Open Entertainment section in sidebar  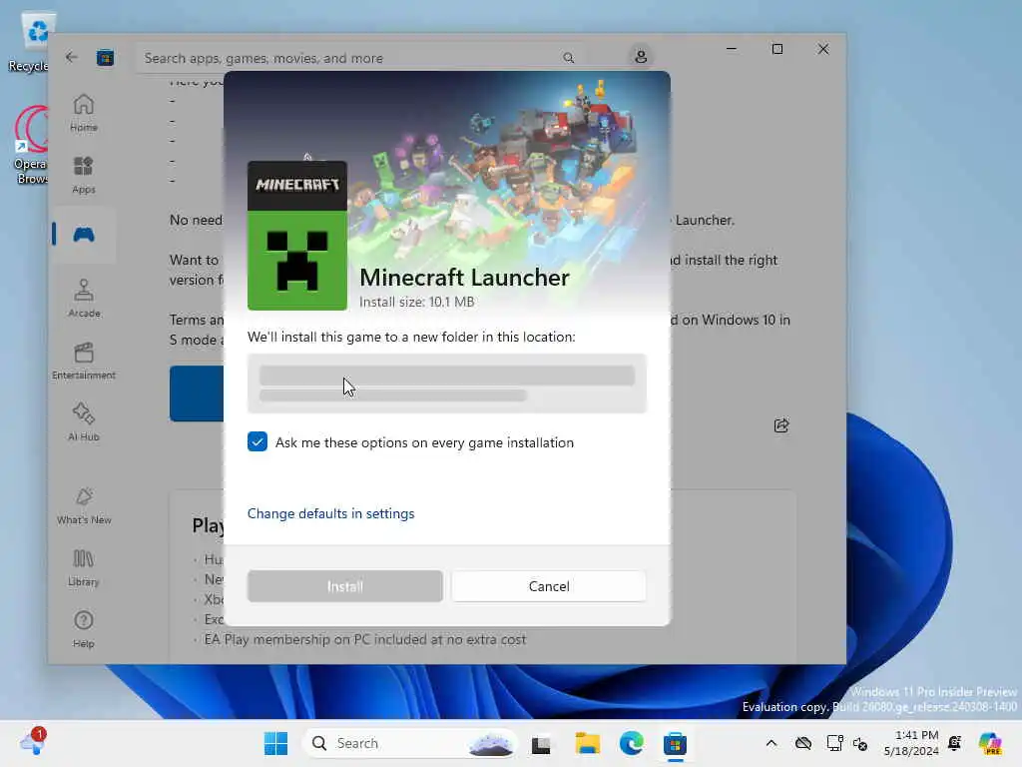coord(84,361)
